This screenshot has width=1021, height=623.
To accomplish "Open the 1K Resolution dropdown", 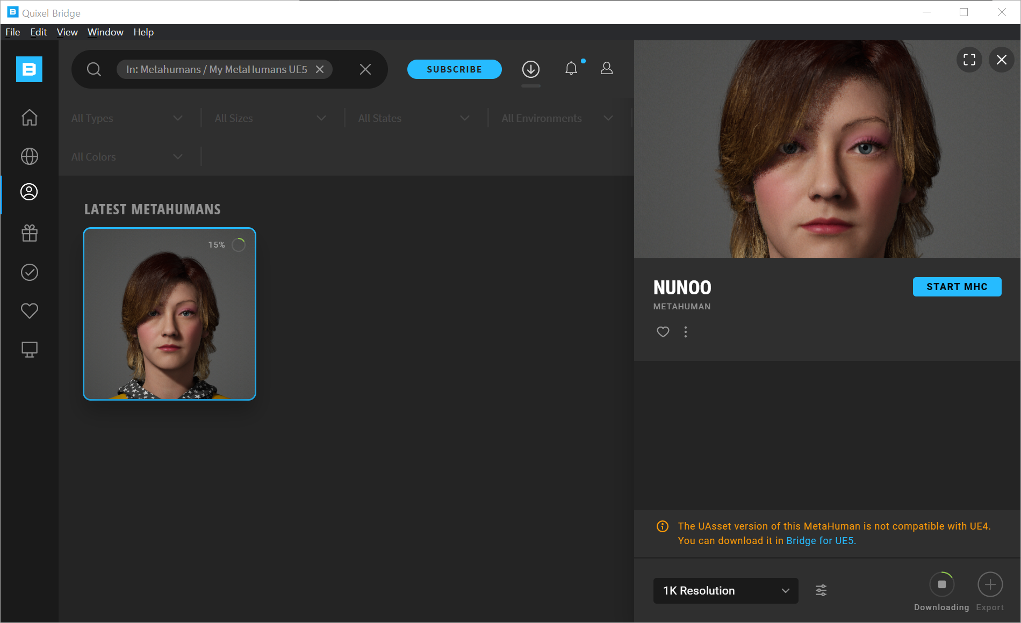I will (x=726, y=591).
